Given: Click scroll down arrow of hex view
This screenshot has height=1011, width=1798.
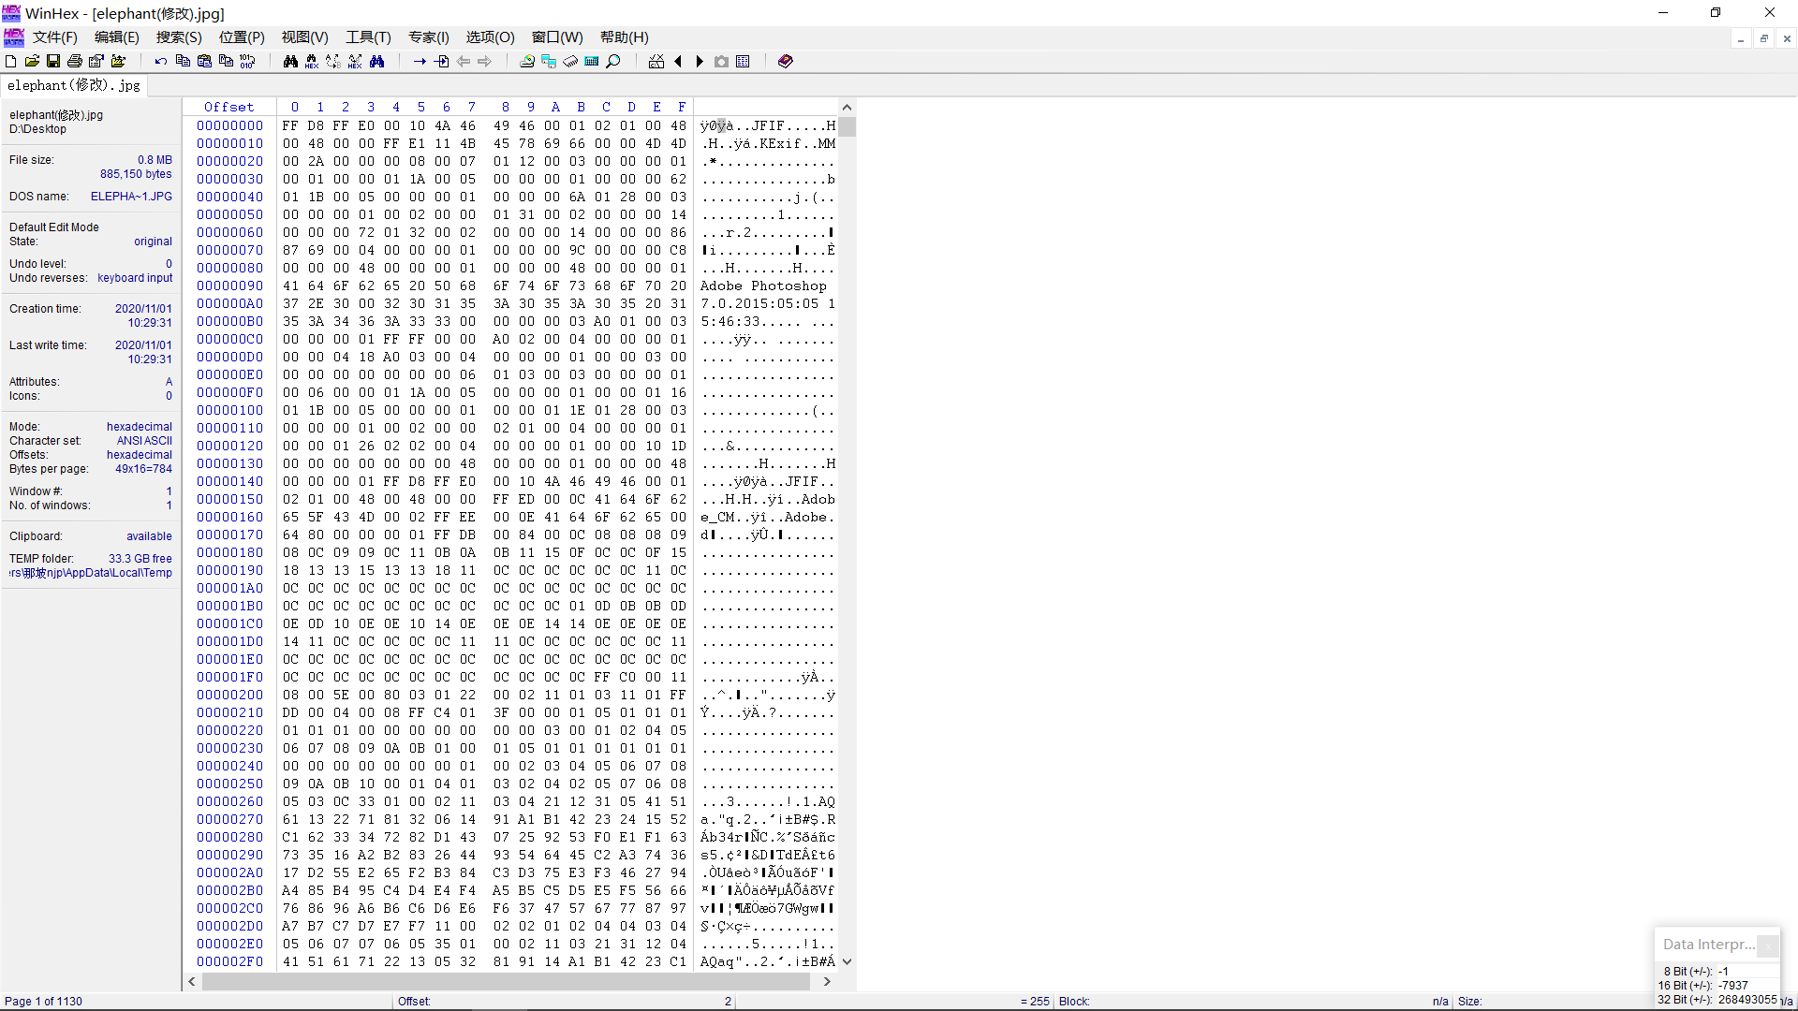Looking at the screenshot, I should coord(847,961).
